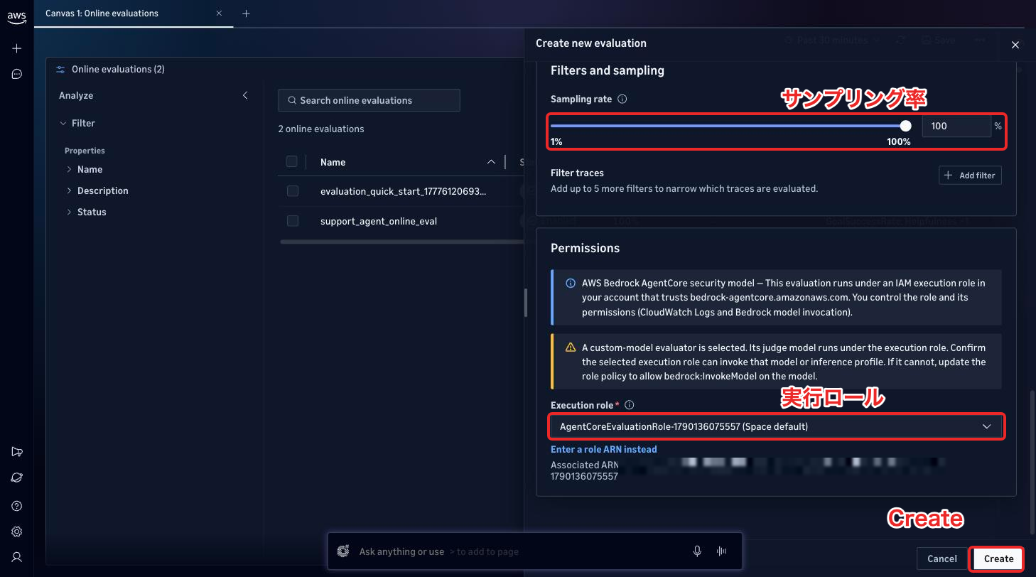Click the Filters and sampling heading
Screen dimensions: 1036x577
point(608,70)
